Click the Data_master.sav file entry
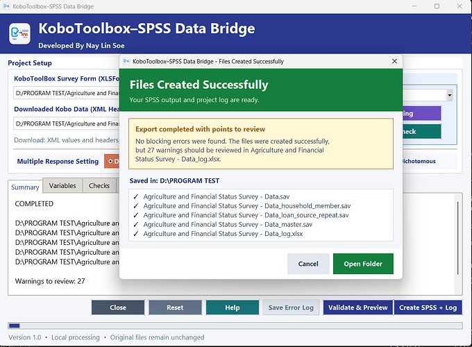The image size is (472, 347). [228, 225]
